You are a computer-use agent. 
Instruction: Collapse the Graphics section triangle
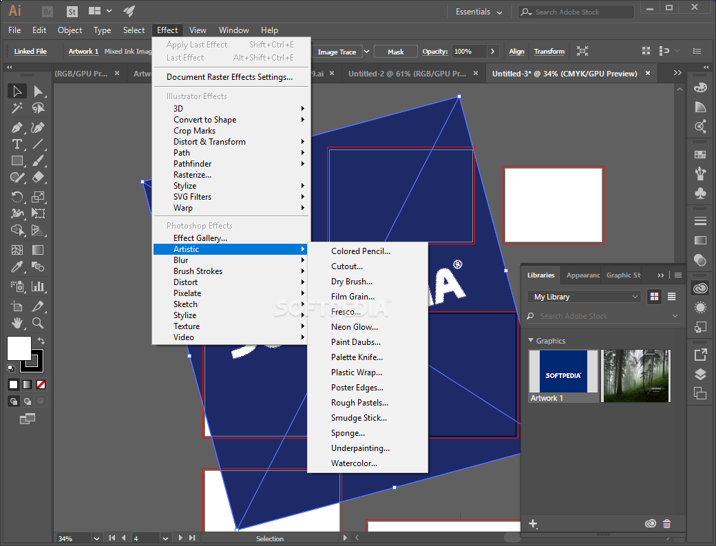click(x=531, y=341)
